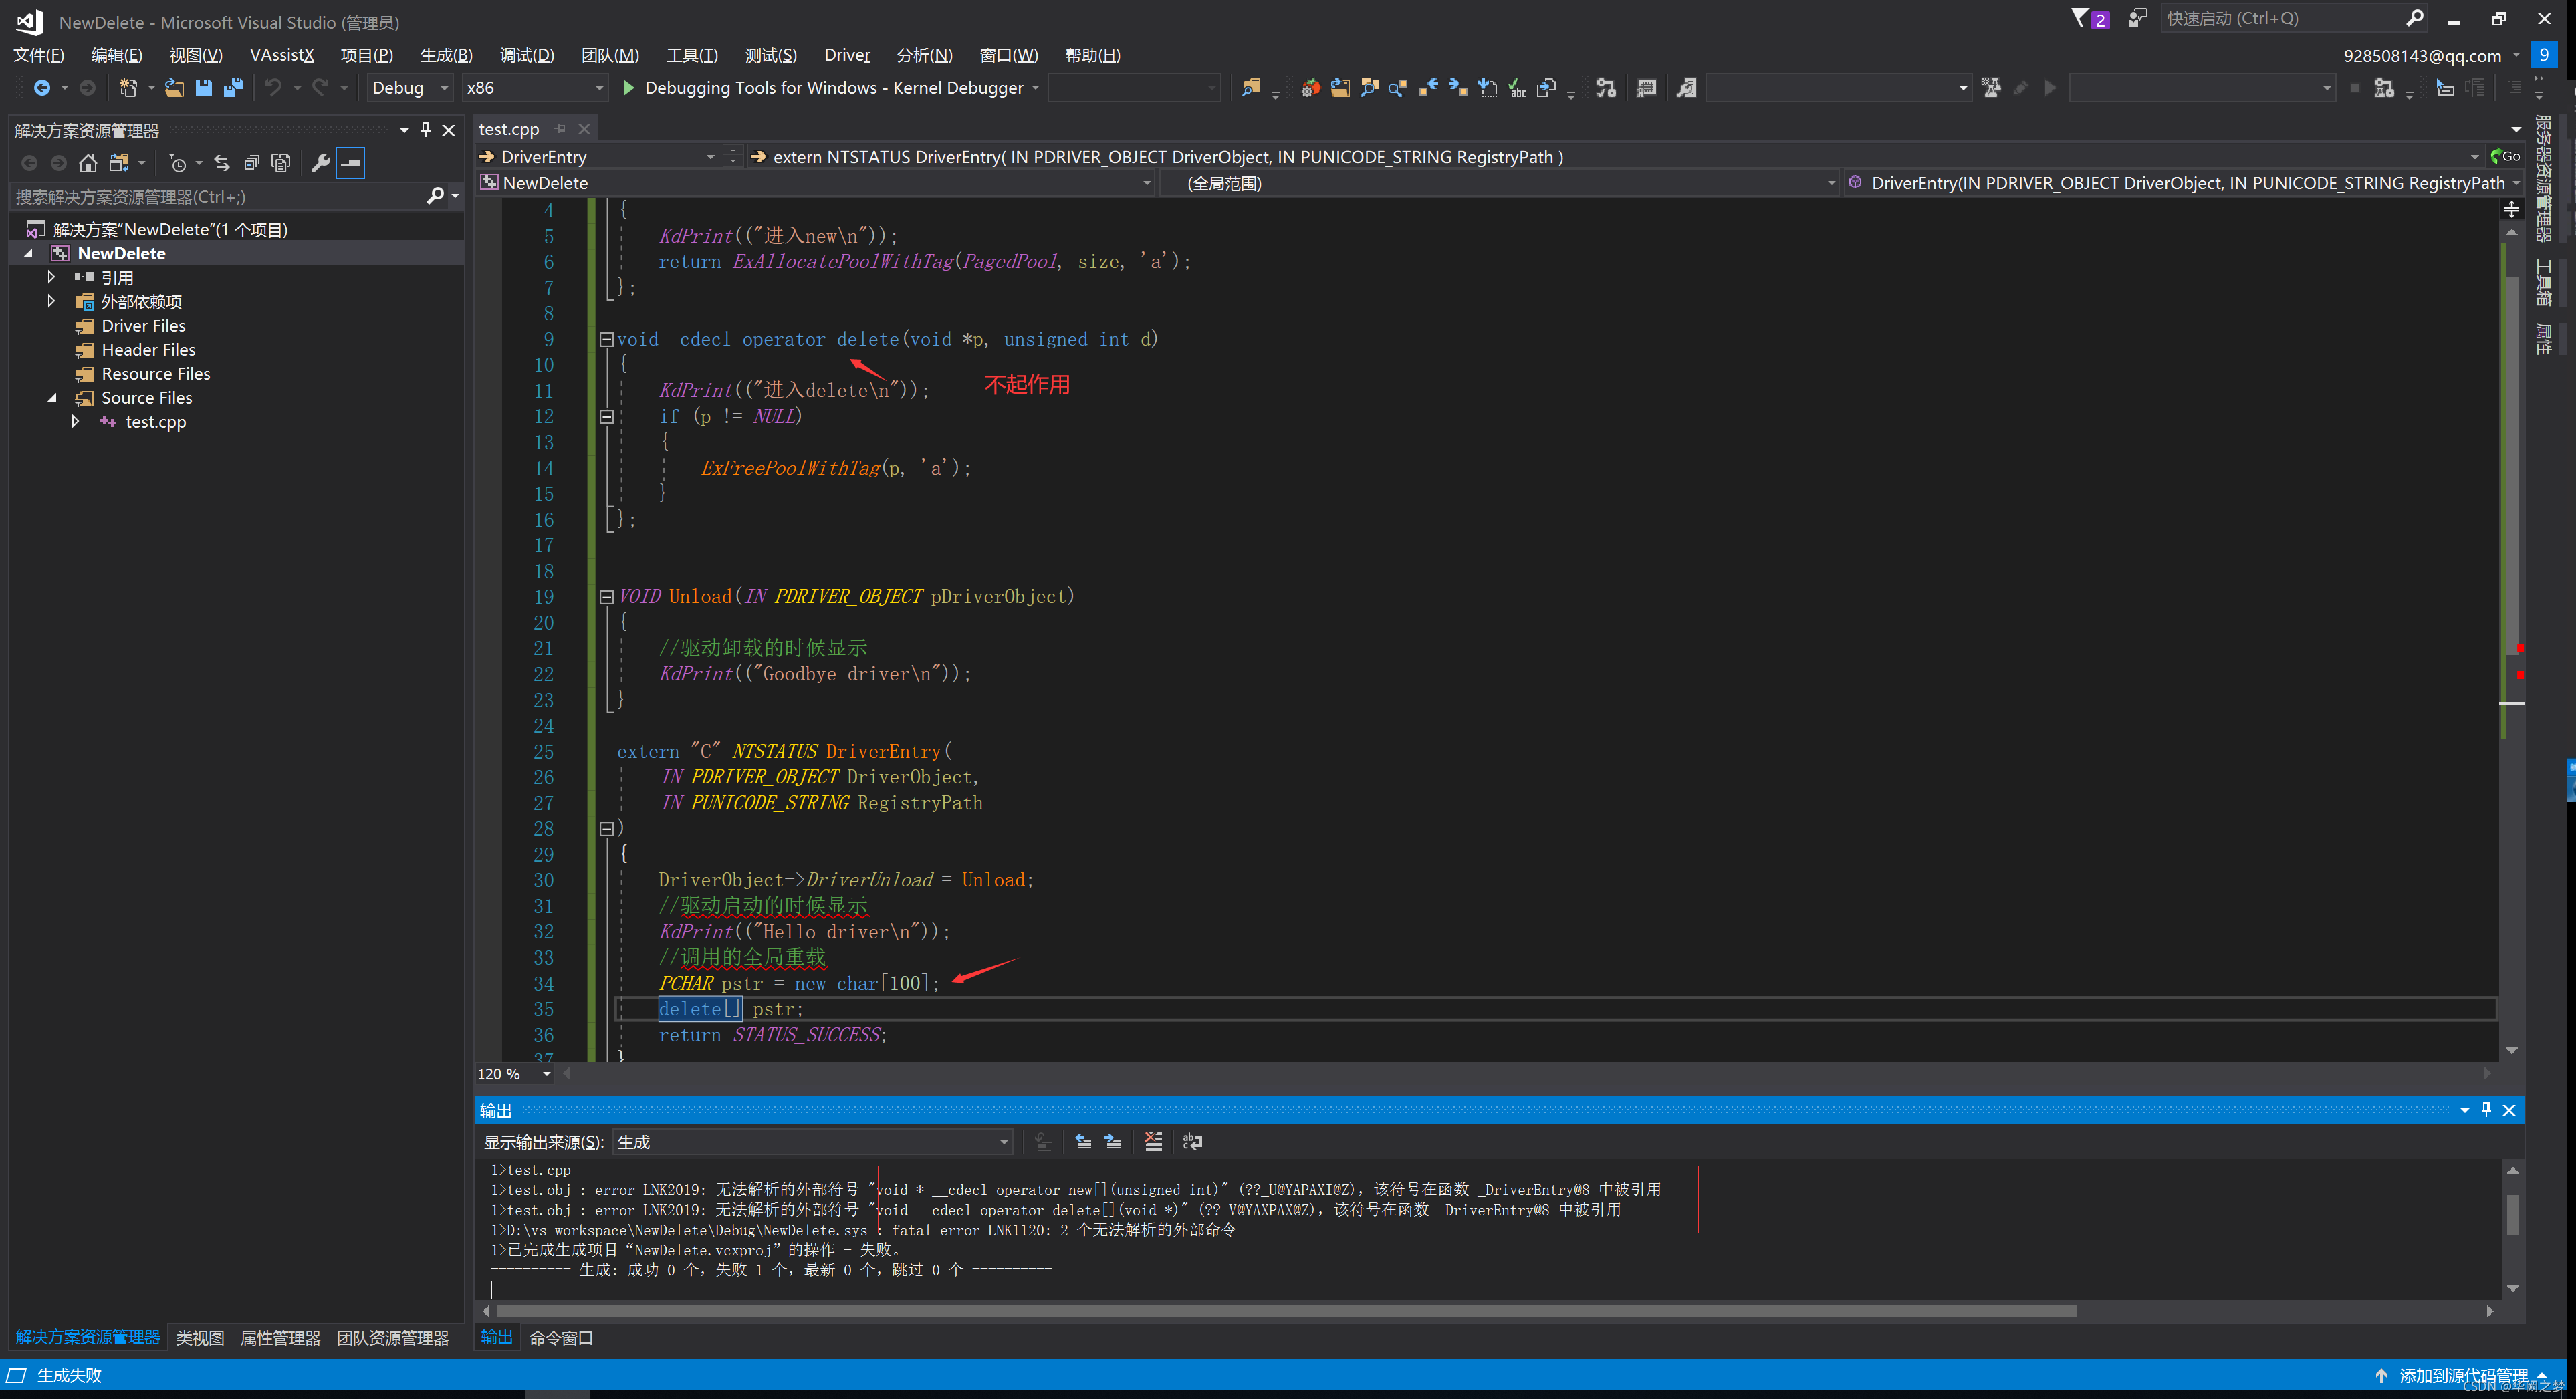Click the Go button in VA navigation bar
2576x1399 pixels.
point(2505,157)
